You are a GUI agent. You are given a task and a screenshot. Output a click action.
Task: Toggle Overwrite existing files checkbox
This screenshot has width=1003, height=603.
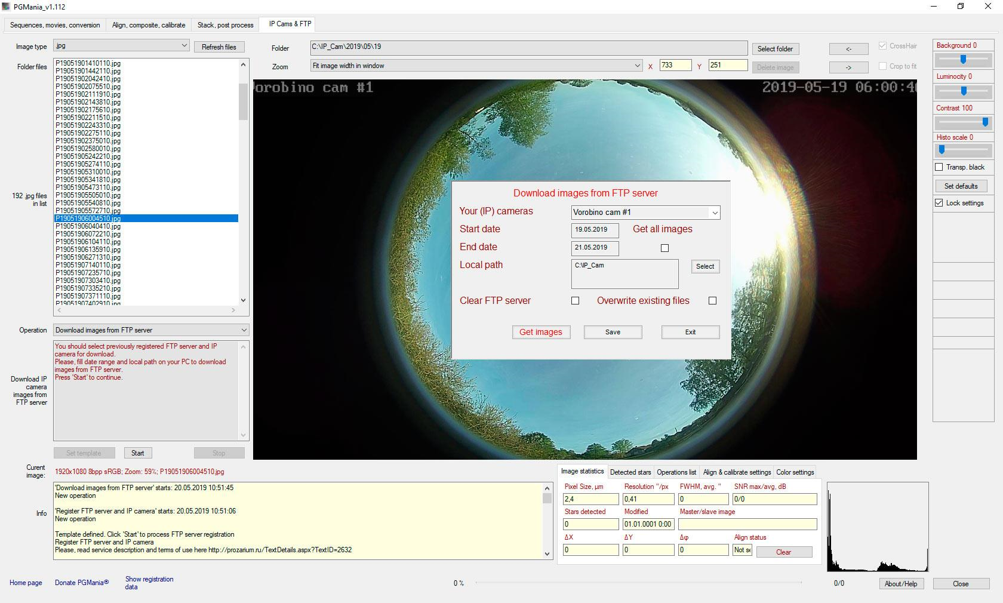tap(712, 301)
